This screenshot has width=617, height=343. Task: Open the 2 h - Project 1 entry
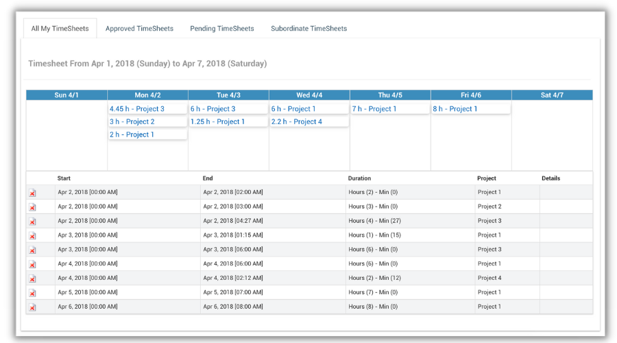click(147, 134)
